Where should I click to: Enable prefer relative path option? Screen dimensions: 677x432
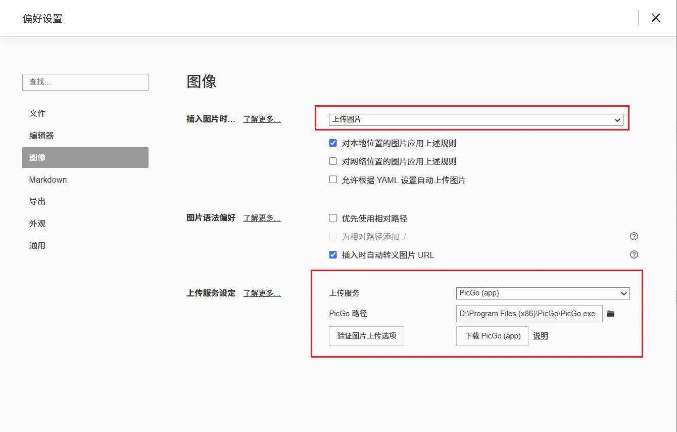[332, 218]
